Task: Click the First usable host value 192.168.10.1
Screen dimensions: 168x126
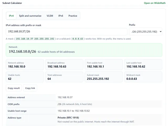Action: [95, 66]
